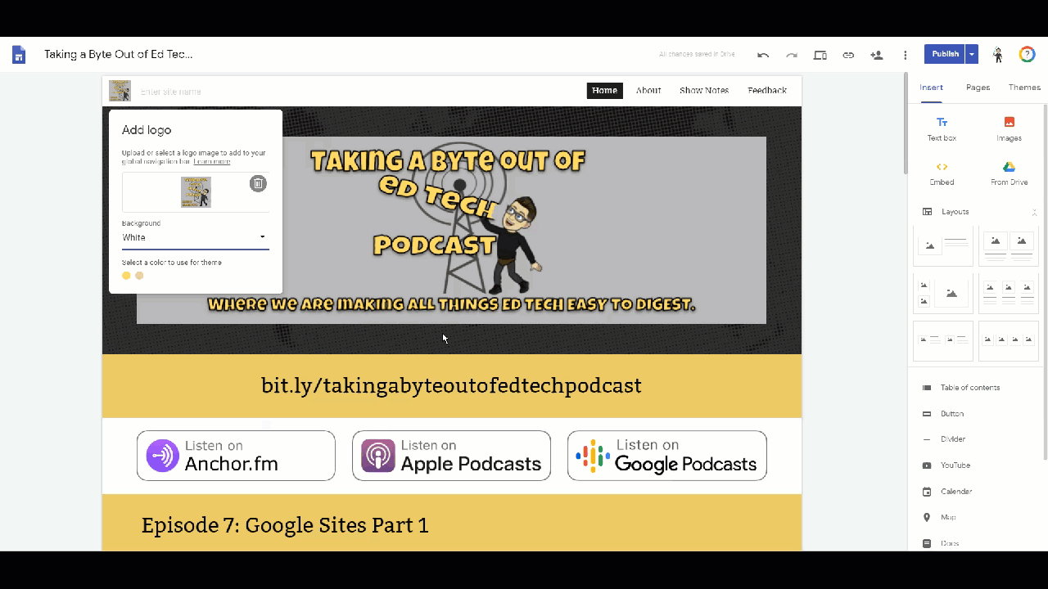Share with others icon

click(x=876, y=55)
